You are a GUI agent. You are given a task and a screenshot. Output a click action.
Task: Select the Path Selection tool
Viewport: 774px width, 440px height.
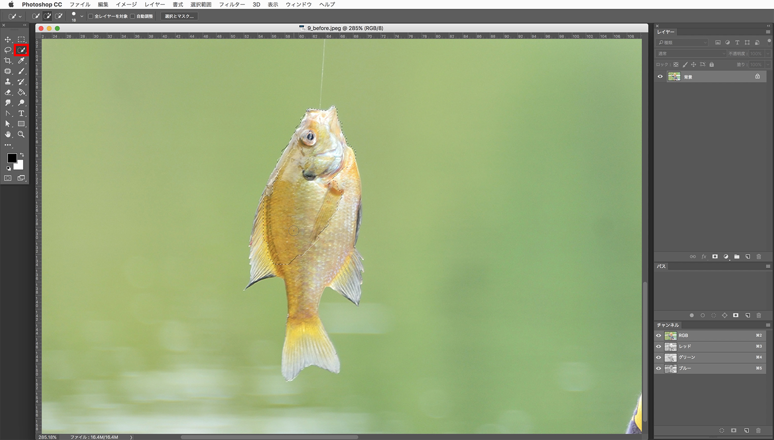pos(8,124)
